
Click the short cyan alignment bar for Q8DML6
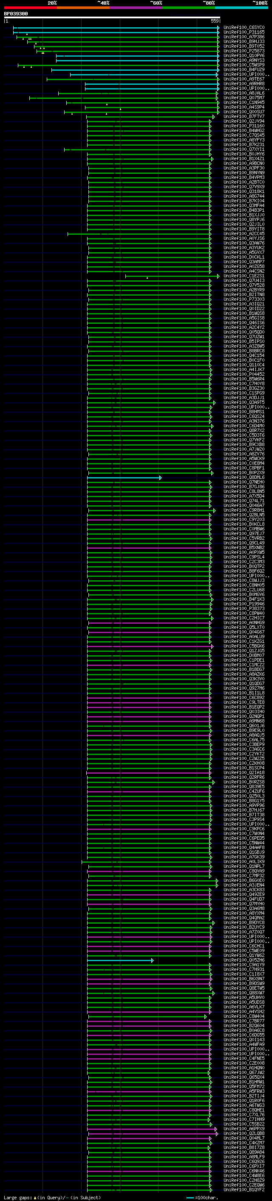coord(124,478)
